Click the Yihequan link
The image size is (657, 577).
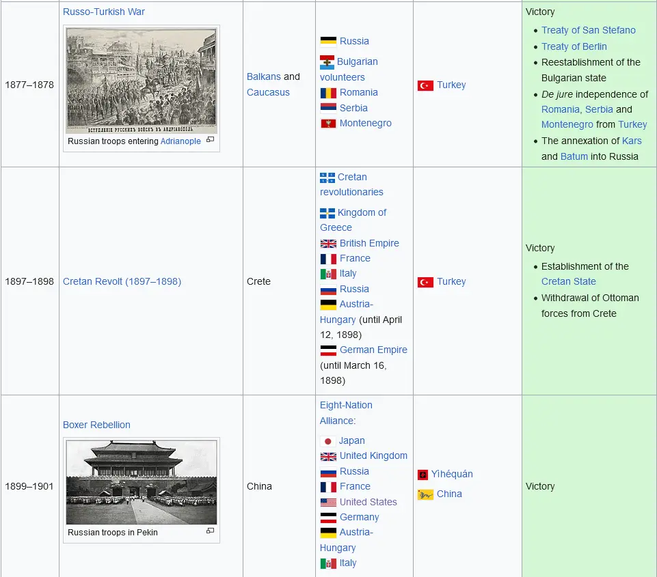point(452,474)
